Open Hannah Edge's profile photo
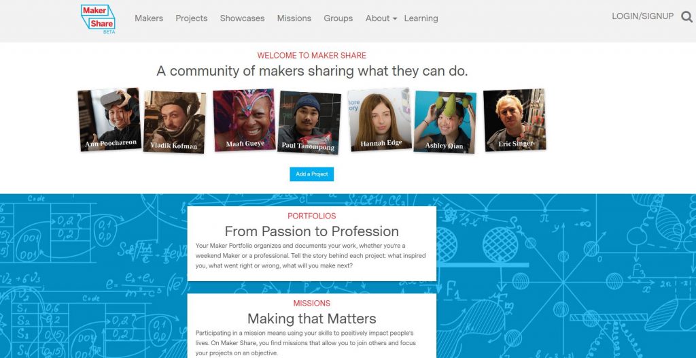The image size is (696, 358). [x=379, y=120]
